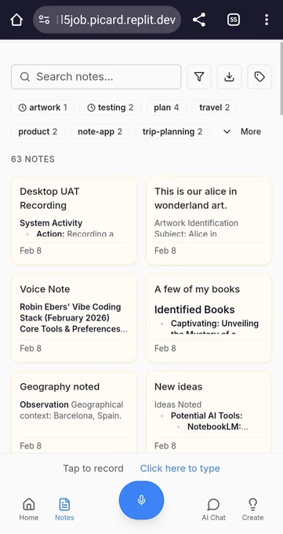The width and height of the screenshot is (283, 534).
Task: Open the browser three-dot menu
Action: click(267, 20)
